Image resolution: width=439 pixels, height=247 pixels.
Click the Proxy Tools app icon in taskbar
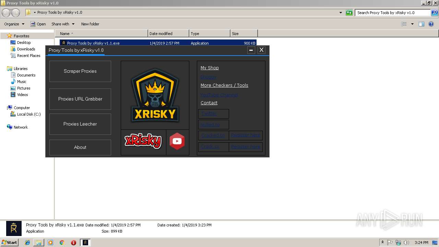coord(85,243)
